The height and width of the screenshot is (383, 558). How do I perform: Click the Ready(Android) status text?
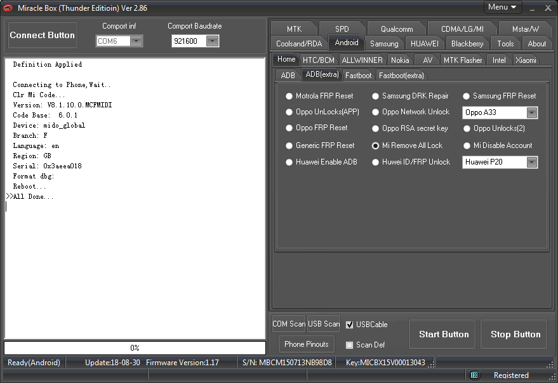tap(34, 362)
